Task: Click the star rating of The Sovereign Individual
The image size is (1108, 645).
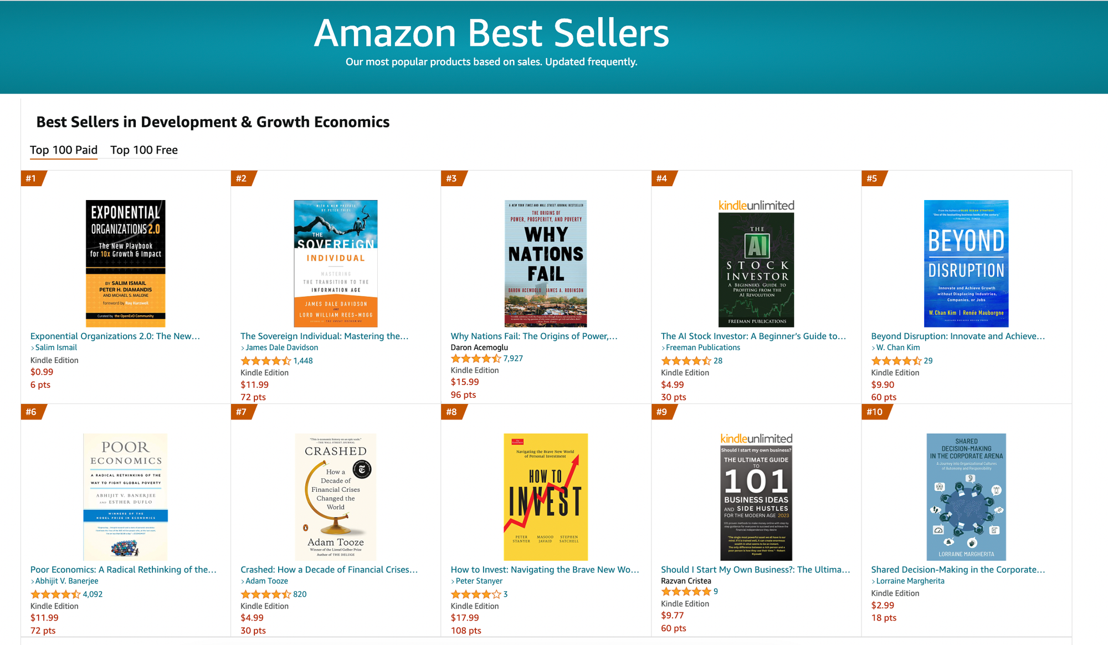Action: (x=265, y=361)
